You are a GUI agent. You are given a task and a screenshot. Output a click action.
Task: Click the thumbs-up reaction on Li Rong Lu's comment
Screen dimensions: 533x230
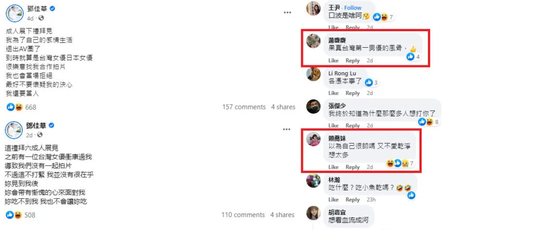(369, 83)
